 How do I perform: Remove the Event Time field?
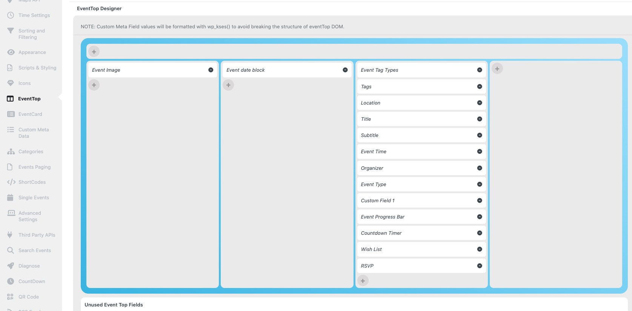point(480,151)
